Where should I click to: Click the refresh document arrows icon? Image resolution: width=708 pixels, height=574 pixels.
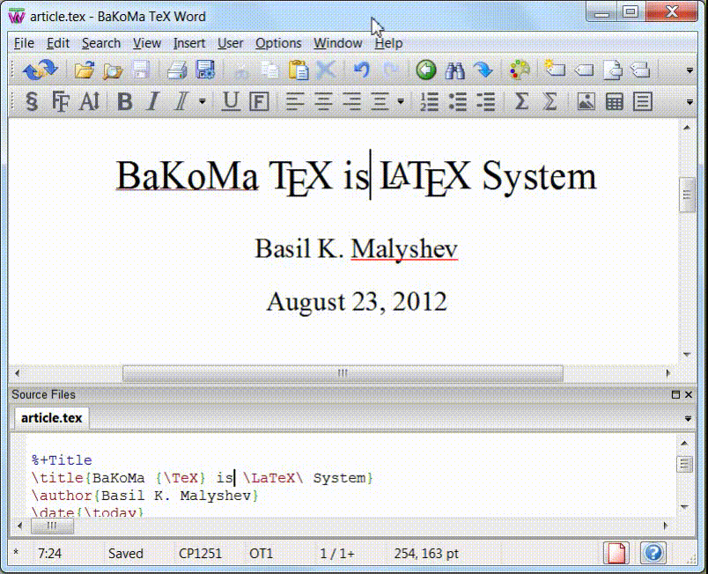click(40, 70)
